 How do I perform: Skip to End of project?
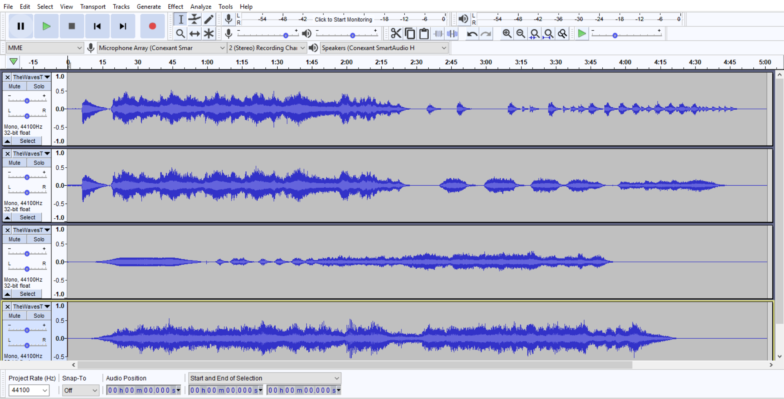(x=122, y=26)
